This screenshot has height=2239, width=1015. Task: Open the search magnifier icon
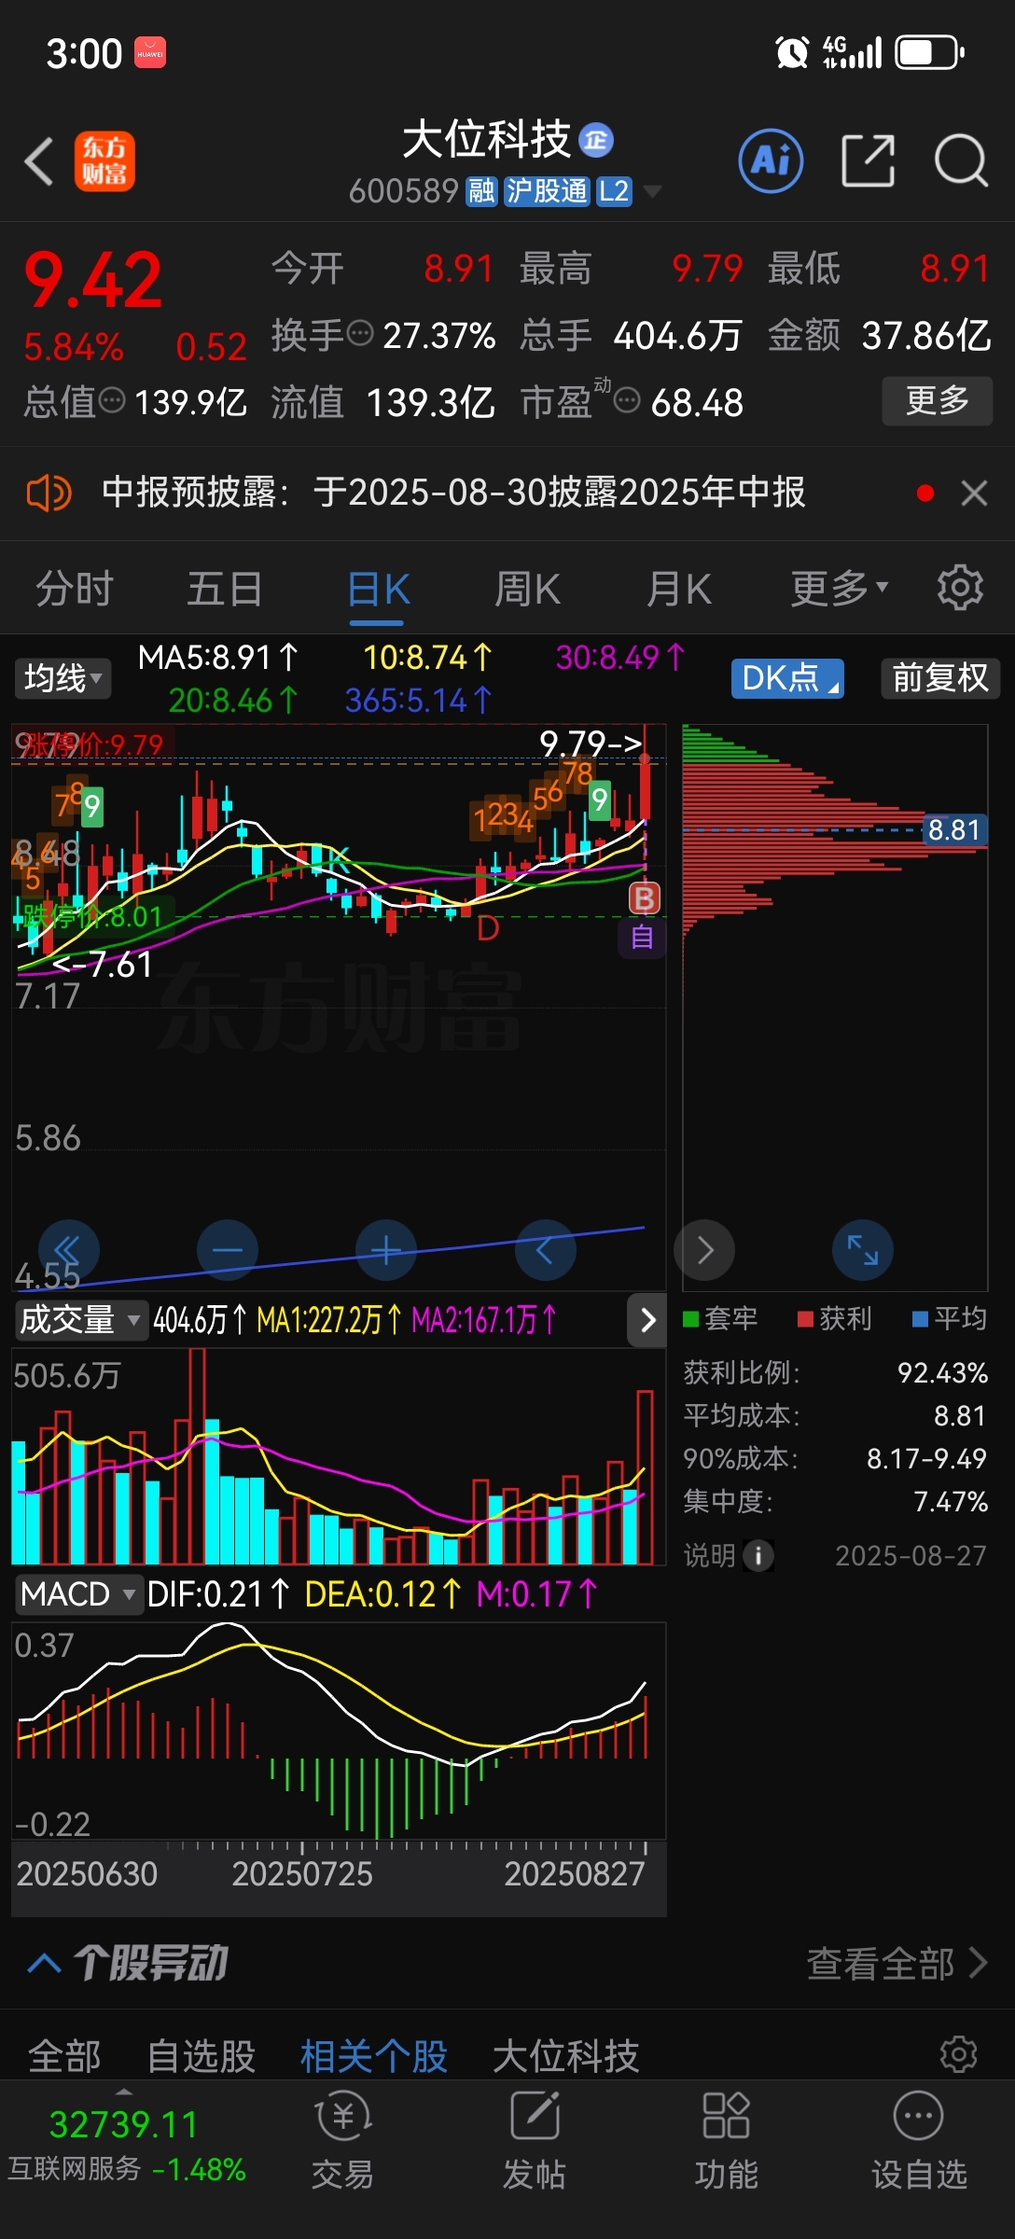pyautogui.click(x=961, y=160)
